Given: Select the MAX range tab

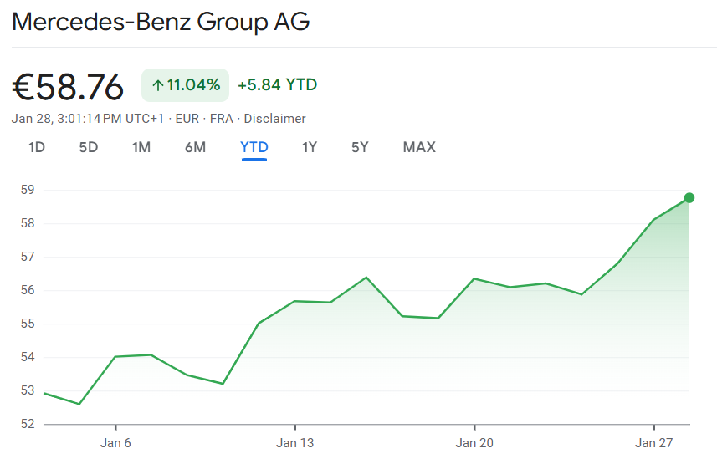Looking at the screenshot, I should 419,147.
